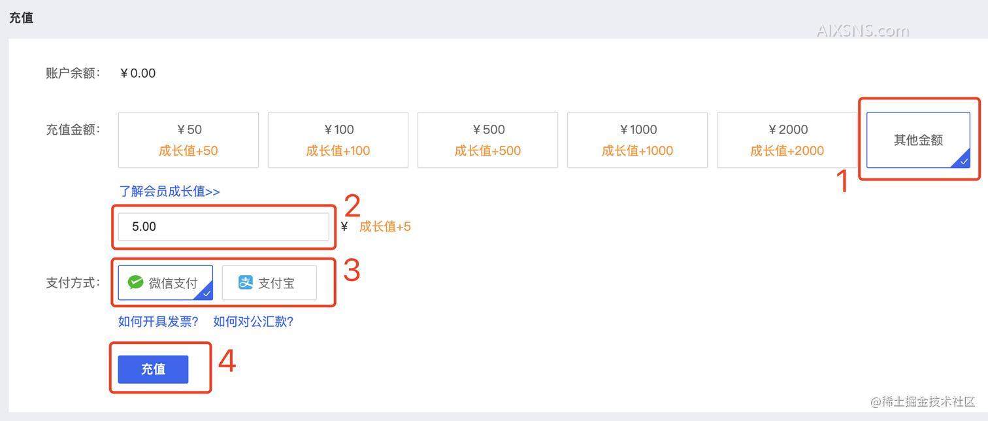
Task: Select the ¥50 recharge amount
Action: 188,139
